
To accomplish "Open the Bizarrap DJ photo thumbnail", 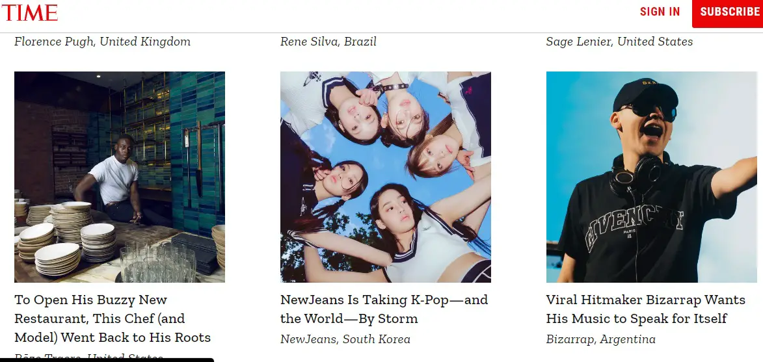I will 651,177.
